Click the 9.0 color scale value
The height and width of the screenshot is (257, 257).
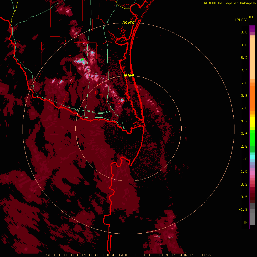pyautogui.click(x=244, y=45)
